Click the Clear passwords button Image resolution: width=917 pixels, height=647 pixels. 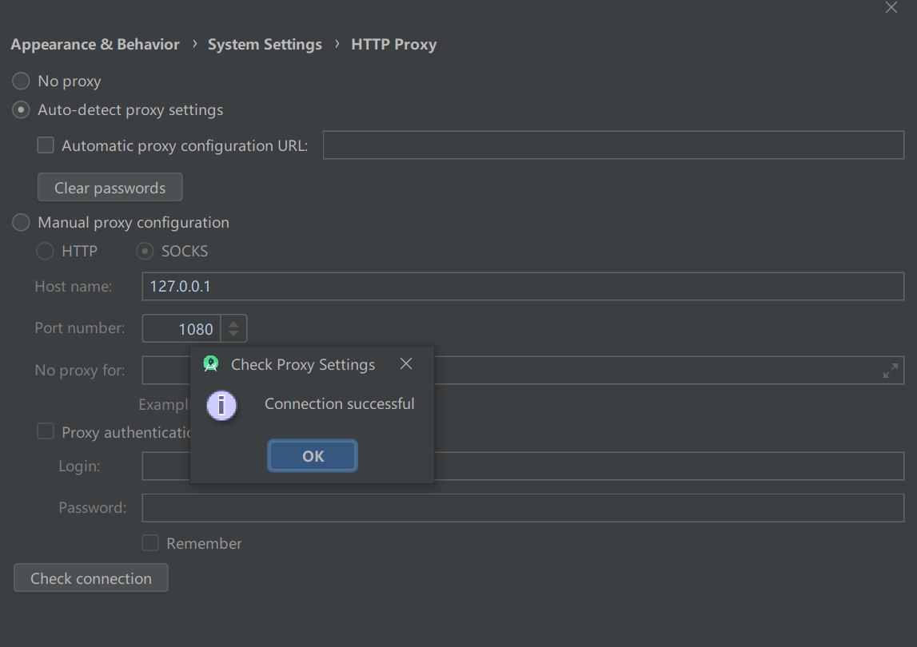coord(110,188)
